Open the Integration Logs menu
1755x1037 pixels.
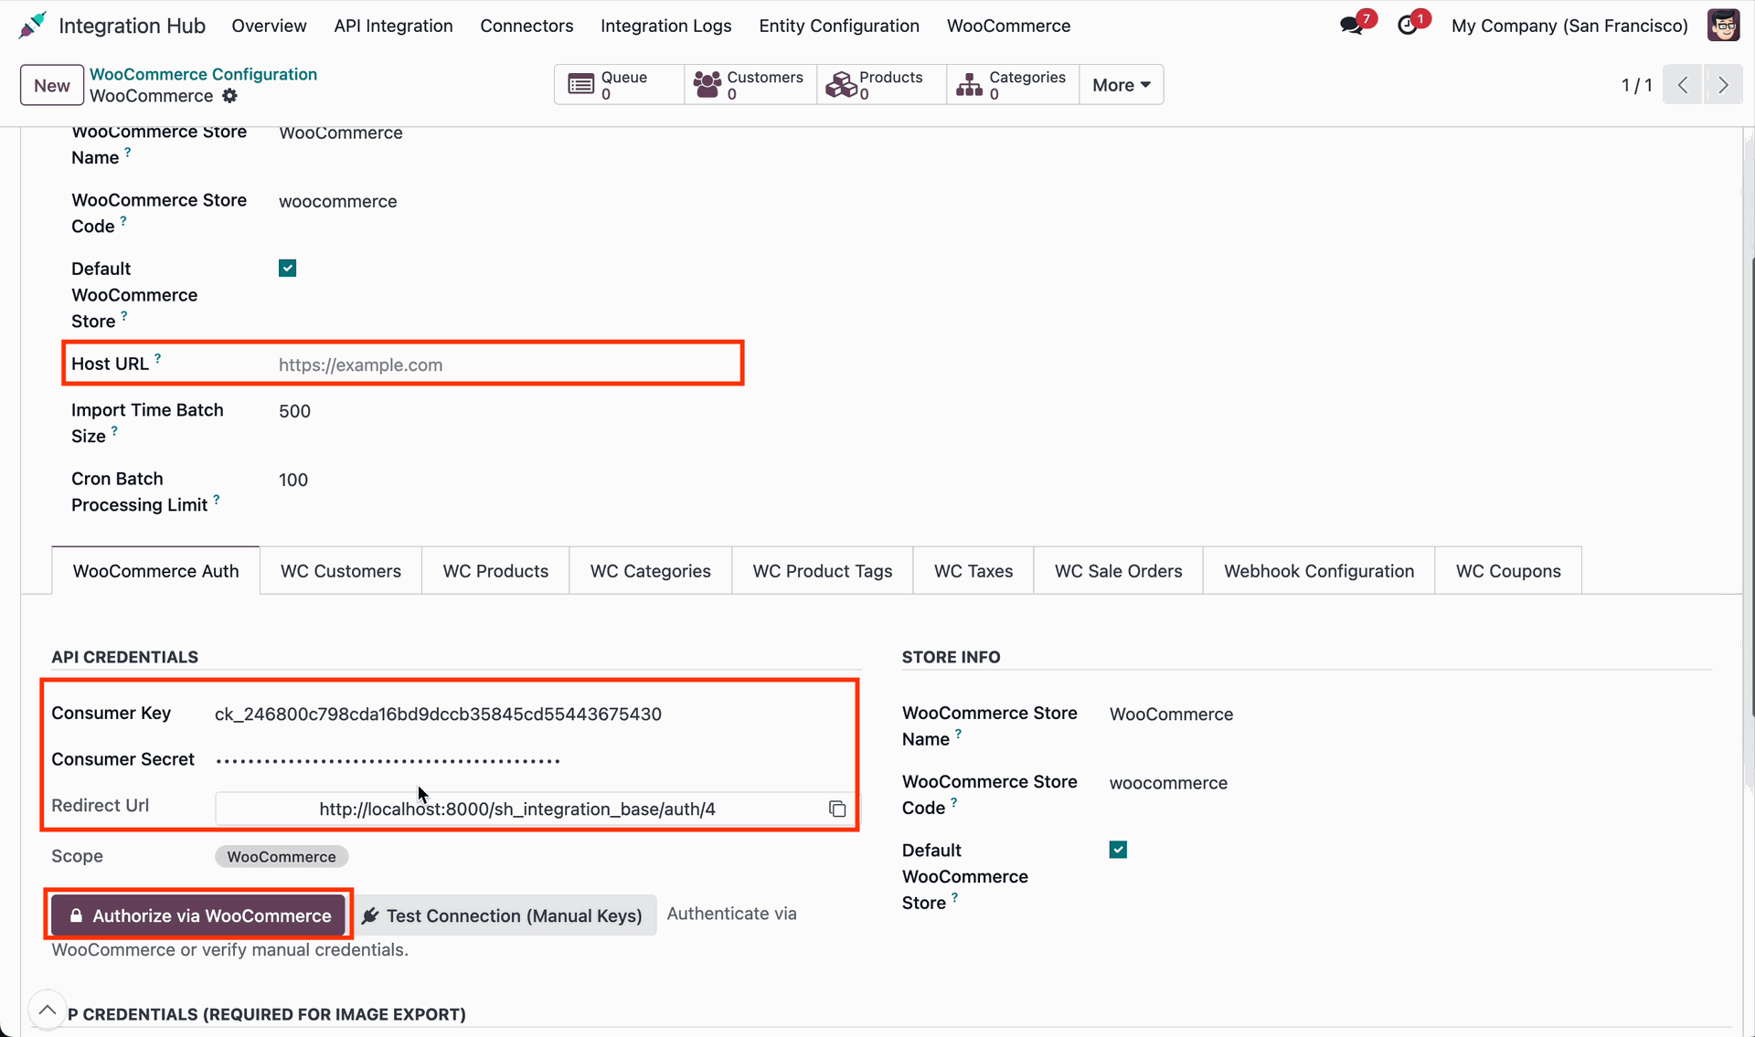click(x=665, y=26)
